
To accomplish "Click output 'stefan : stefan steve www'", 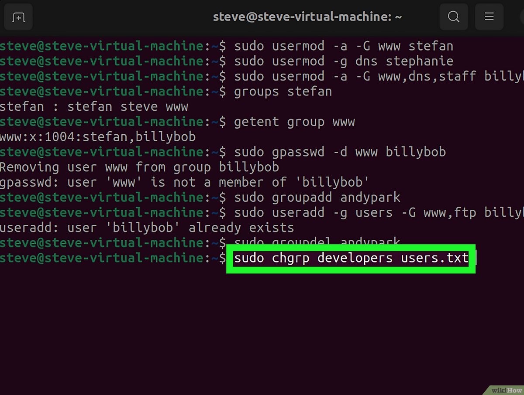I will [x=94, y=107].
